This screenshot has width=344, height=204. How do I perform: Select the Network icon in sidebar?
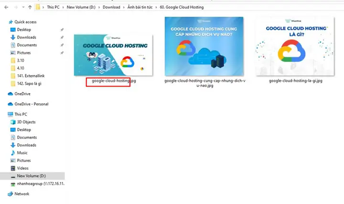[11, 194]
